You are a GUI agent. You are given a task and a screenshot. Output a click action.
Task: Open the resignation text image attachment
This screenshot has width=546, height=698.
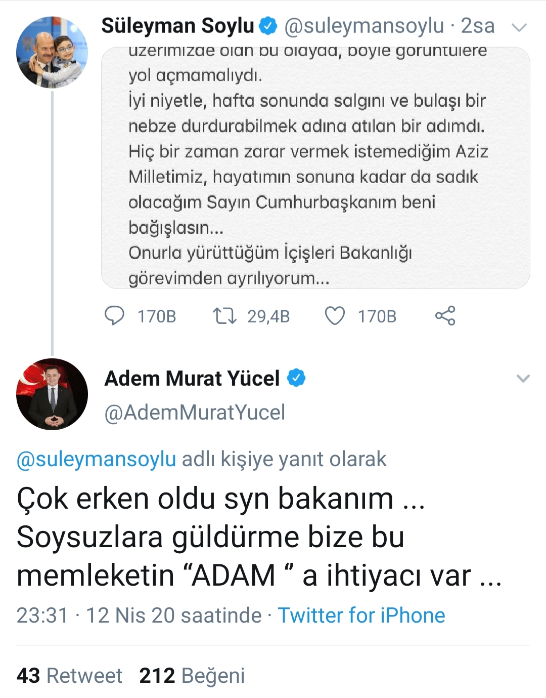[x=315, y=168]
